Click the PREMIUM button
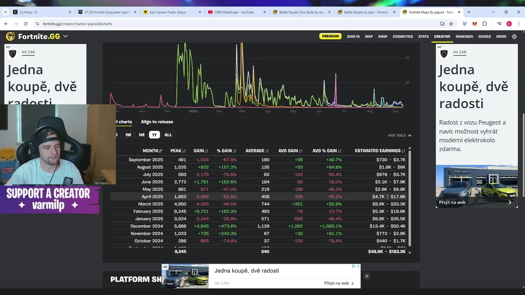Image resolution: width=525 pixels, height=295 pixels. point(330,36)
